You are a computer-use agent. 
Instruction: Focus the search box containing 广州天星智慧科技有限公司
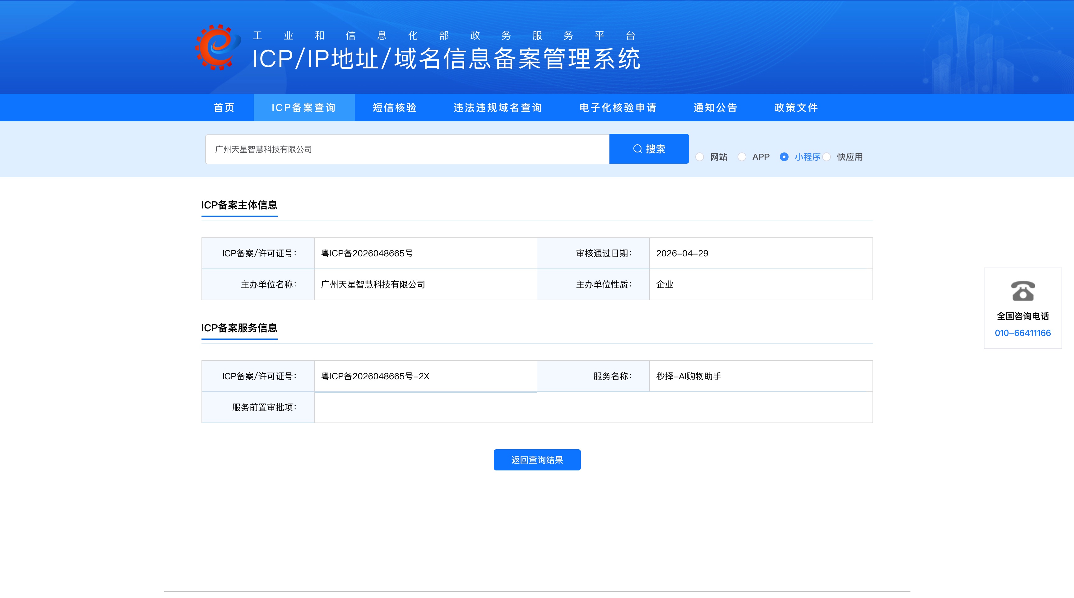point(407,149)
